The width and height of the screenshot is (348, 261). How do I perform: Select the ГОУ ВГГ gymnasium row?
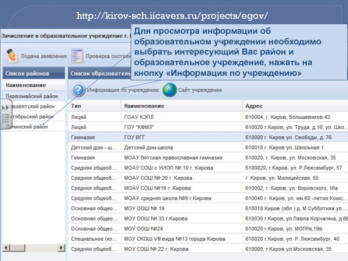click(x=208, y=137)
